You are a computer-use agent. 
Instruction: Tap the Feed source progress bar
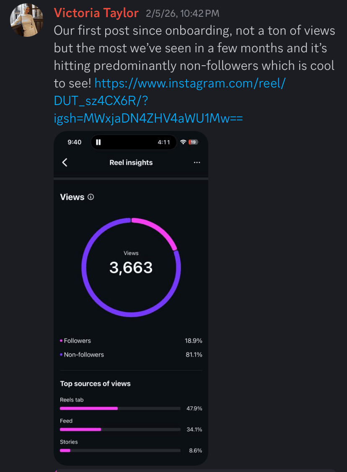(x=120, y=429)
